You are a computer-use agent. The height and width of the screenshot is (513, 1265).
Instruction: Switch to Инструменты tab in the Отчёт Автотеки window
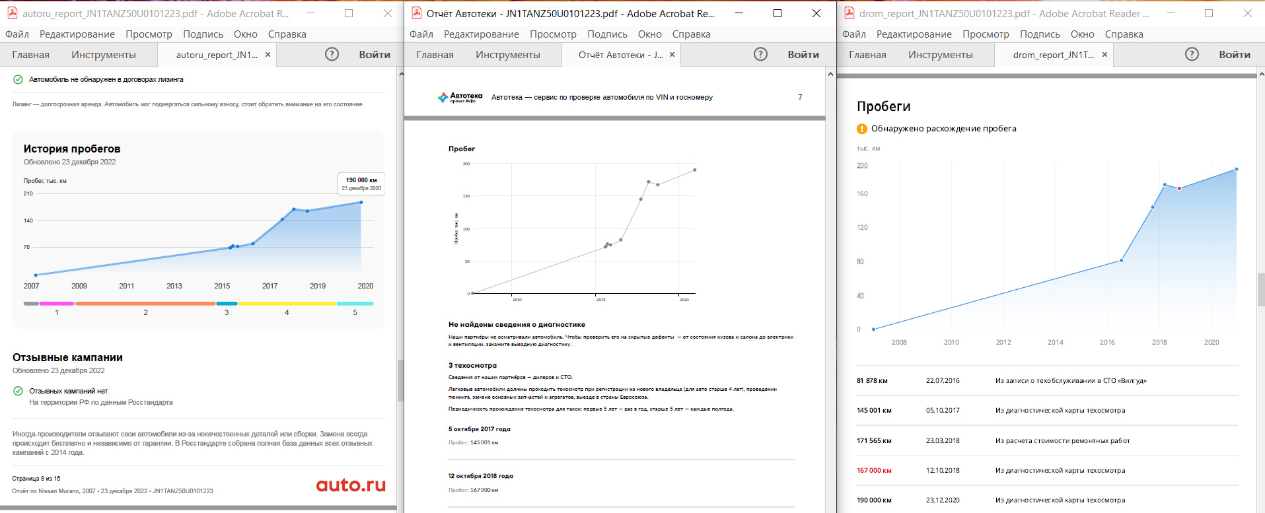click(x=508, y=55)
